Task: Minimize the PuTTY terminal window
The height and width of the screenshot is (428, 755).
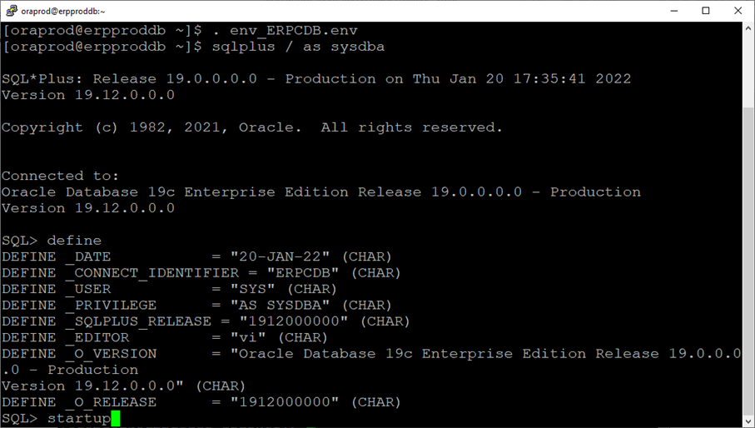Action: [673, 11]
